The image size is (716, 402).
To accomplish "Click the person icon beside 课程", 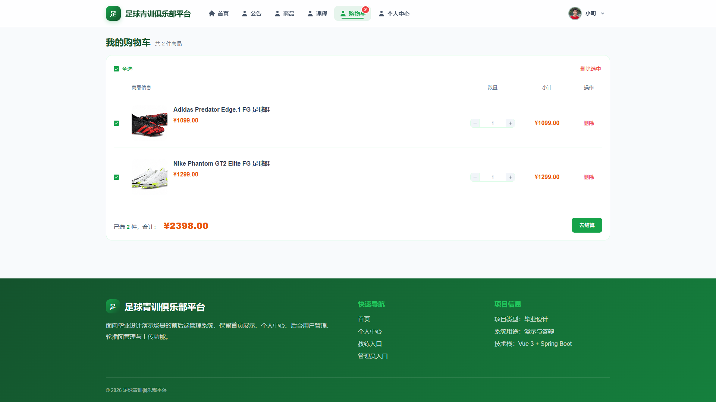I will coord(310,13).
